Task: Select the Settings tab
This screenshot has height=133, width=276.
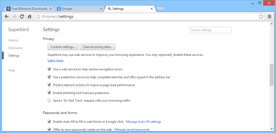Action: click(x=130, y=8)
